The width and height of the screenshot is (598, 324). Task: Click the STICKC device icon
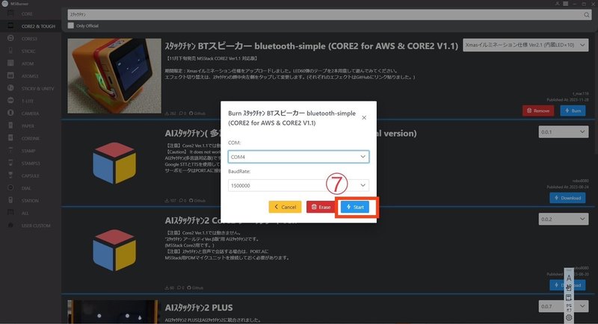pyautogui.click(x=10, y=51)
